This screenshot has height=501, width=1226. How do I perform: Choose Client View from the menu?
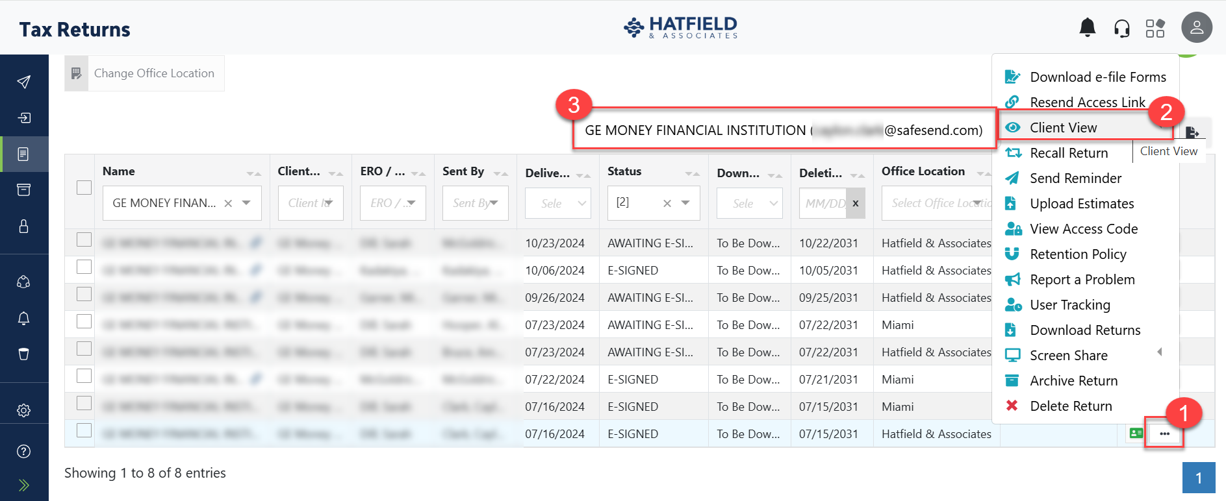(x=1063, y=128)
